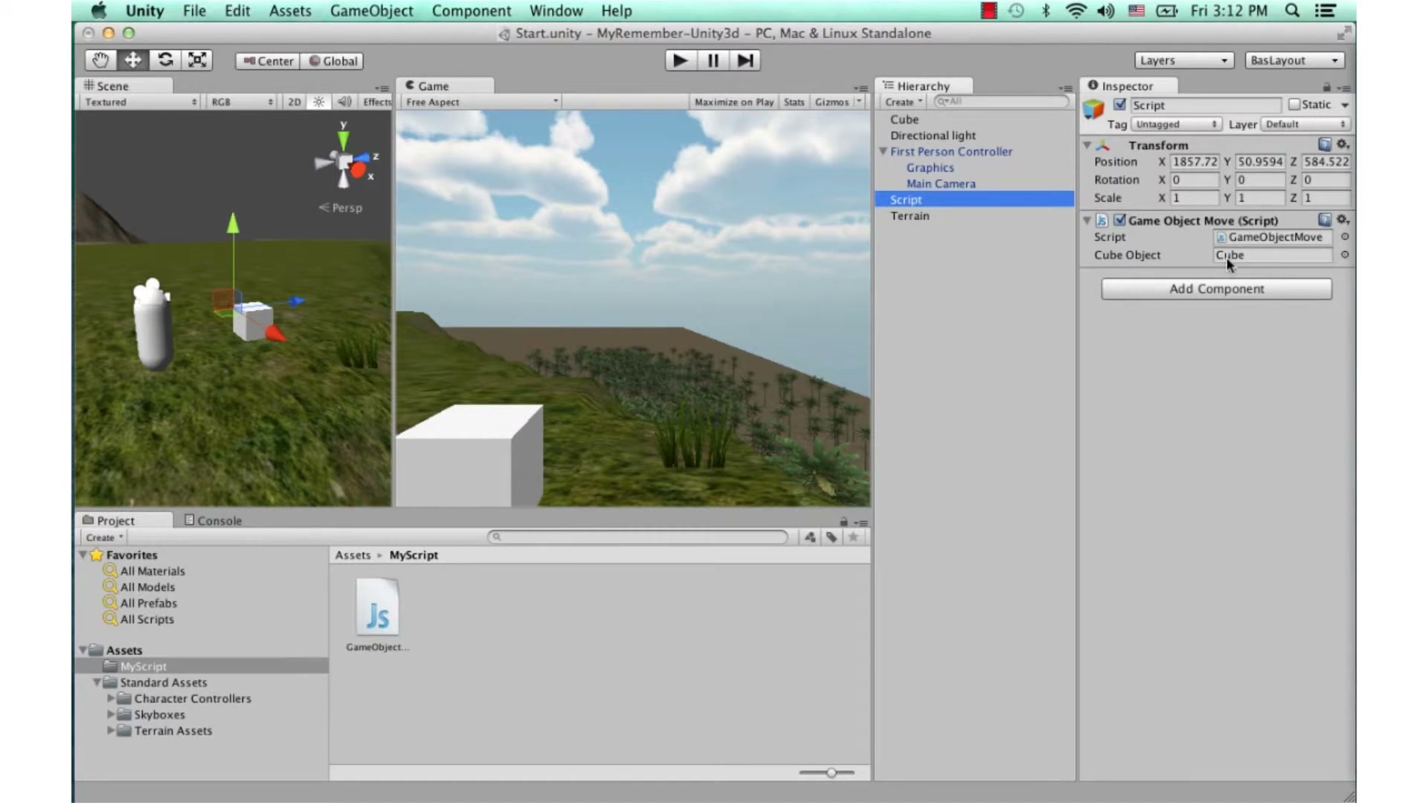This screenshot has width=1428, height=803.
Task: Switch to the Console tab
Action: pos(213,520)
